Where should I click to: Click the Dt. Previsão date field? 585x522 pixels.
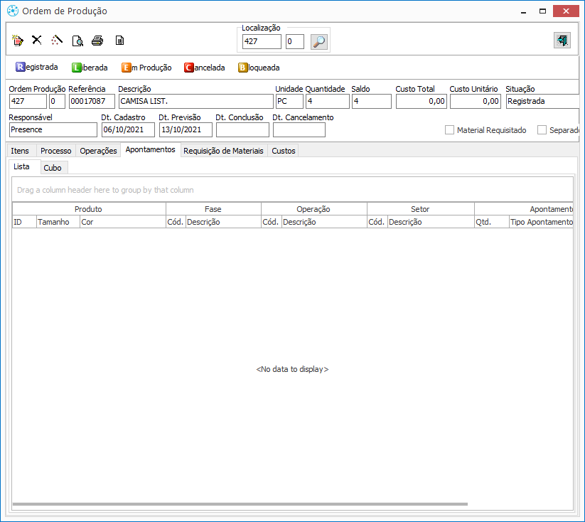coord(186,130)
